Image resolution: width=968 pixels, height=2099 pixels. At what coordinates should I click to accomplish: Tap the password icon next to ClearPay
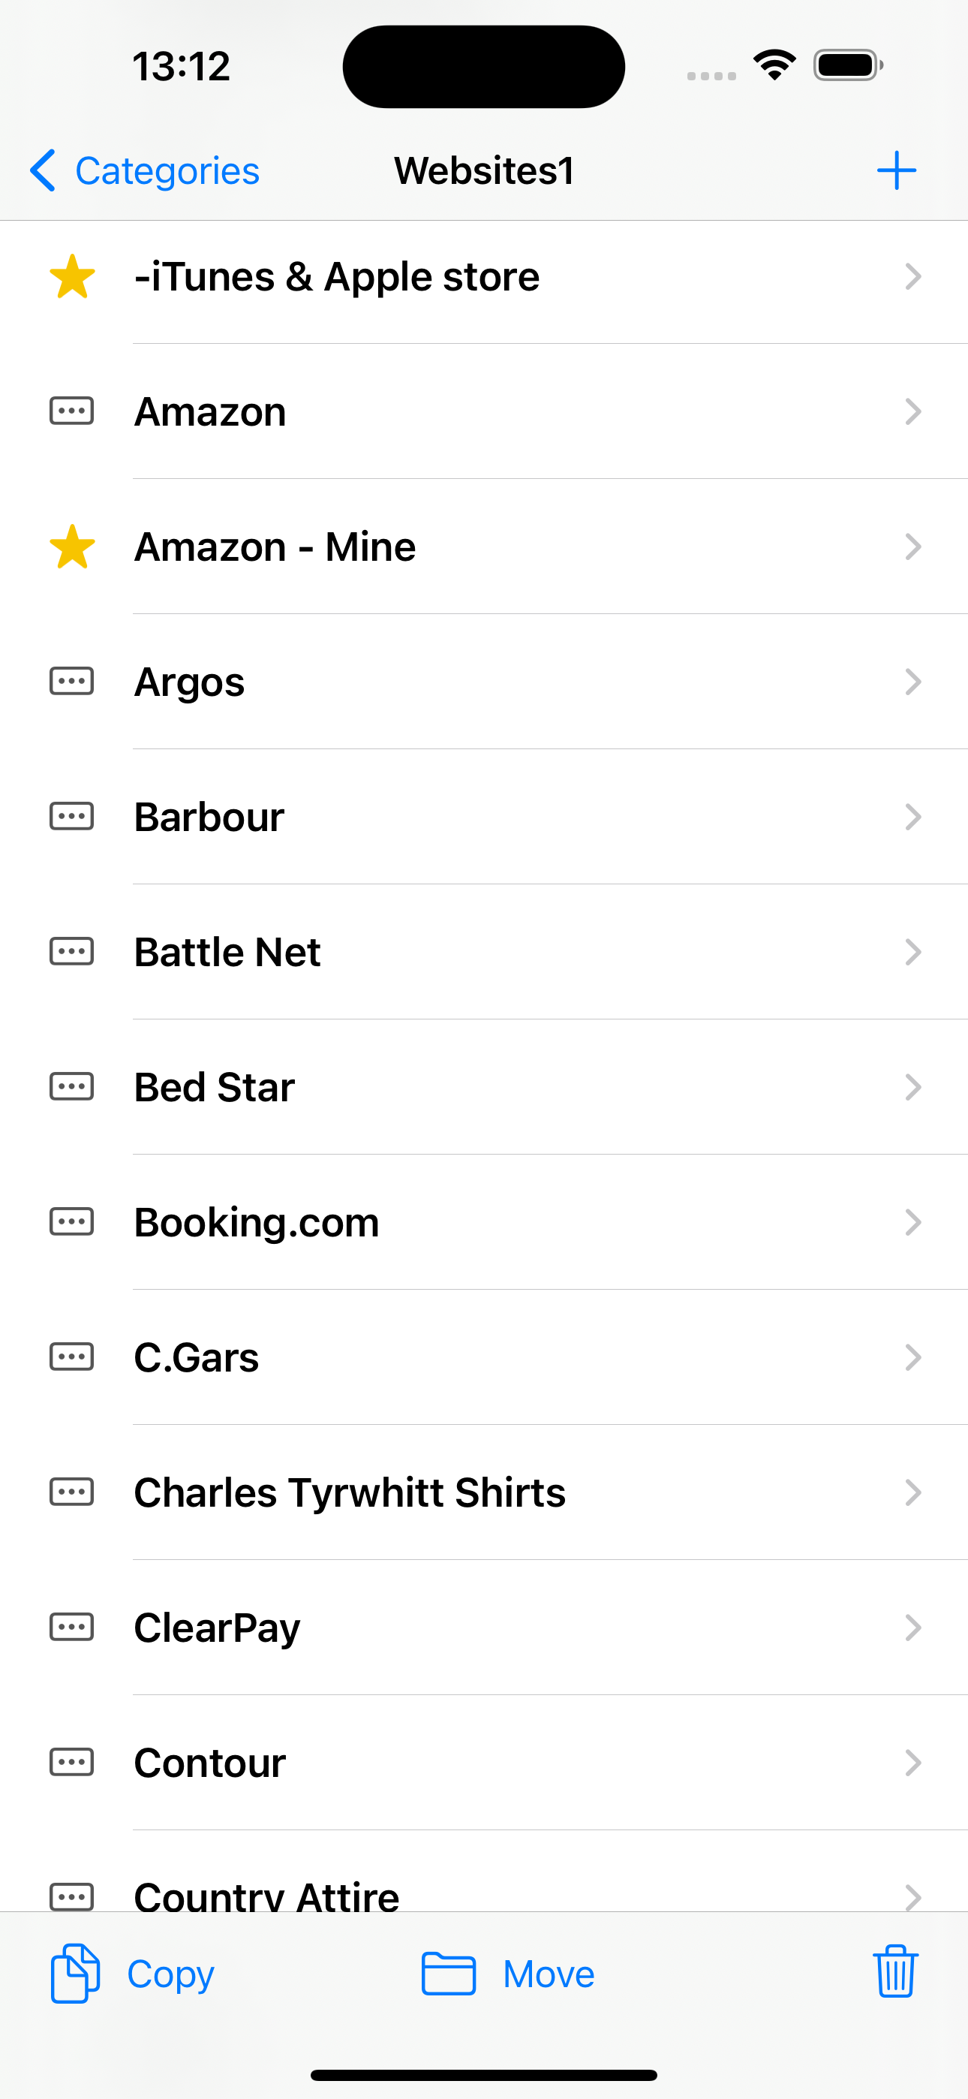pyautogui.click(x=72, y=1626)
